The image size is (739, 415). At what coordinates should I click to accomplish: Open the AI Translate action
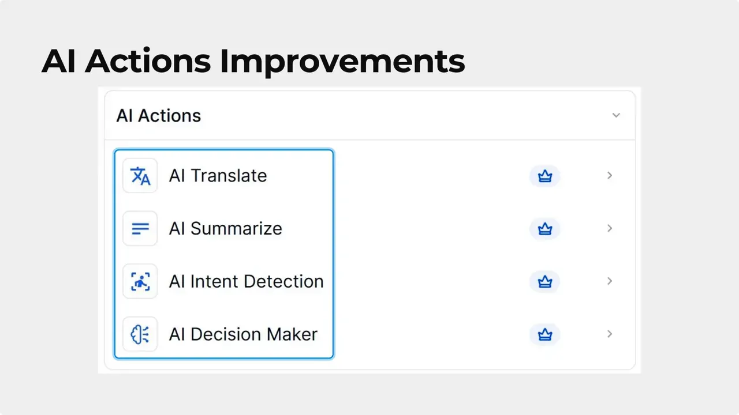(218, 176)
